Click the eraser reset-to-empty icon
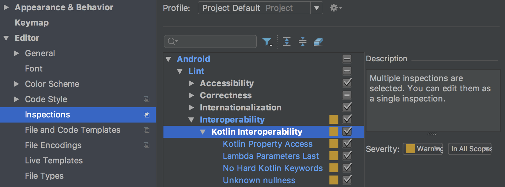This screenshot has height=187, width=505. coord(318,41)
